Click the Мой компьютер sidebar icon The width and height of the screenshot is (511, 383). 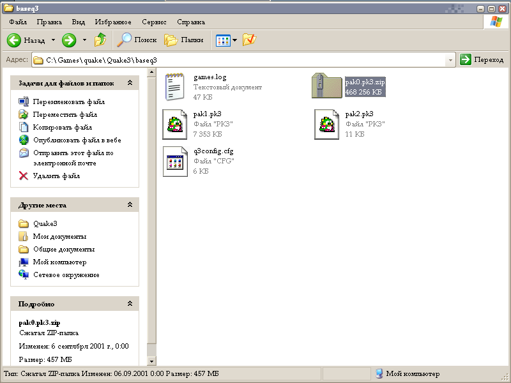coord(24,262)
